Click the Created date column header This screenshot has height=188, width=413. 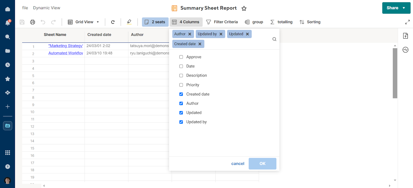pos(99,35)
